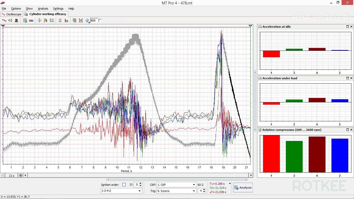Screen dimensions: 354x199
Task: Click the right scroll arrow of horizontal scrollbar
Action: 251,175
